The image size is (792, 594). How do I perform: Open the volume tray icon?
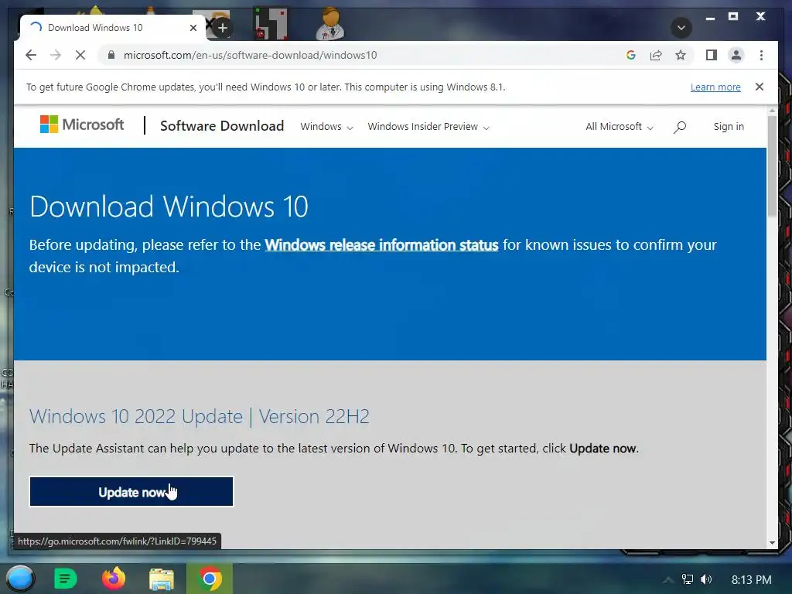tap(706, 579)
